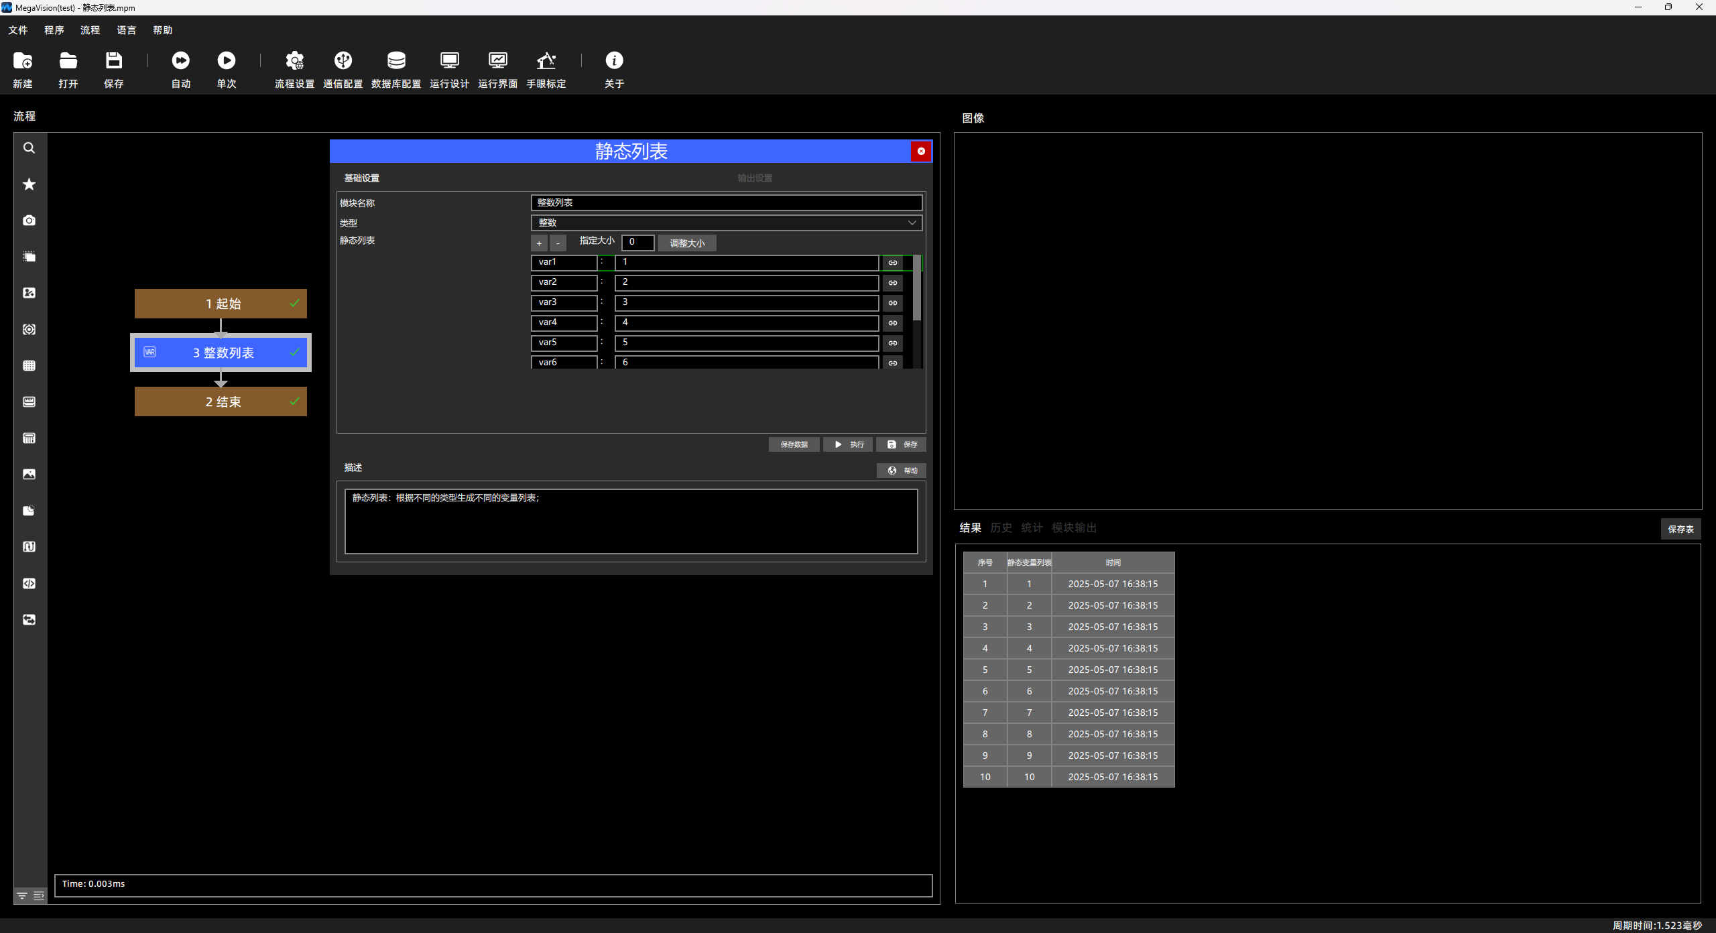
Task: Select the target locate tool in sidebar
Action: (x=29, y=329)
